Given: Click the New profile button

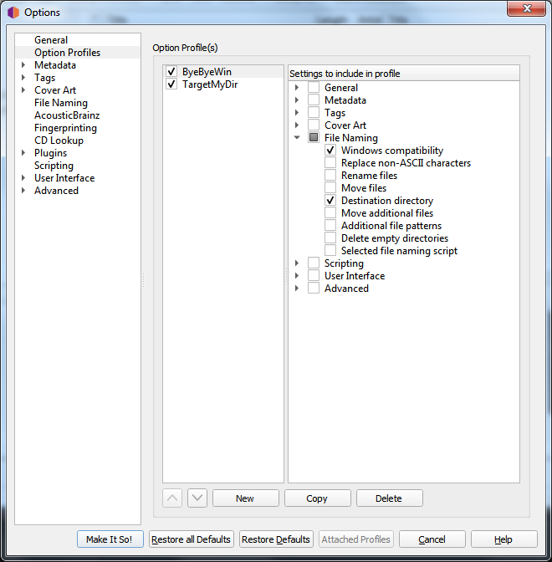Looking at the screenshot, I should click(x=245, y=498).
